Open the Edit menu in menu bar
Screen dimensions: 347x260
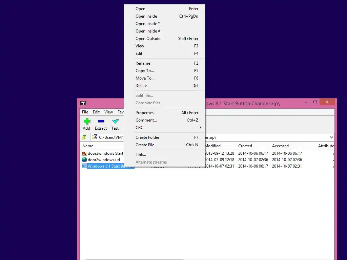(96, 112)
